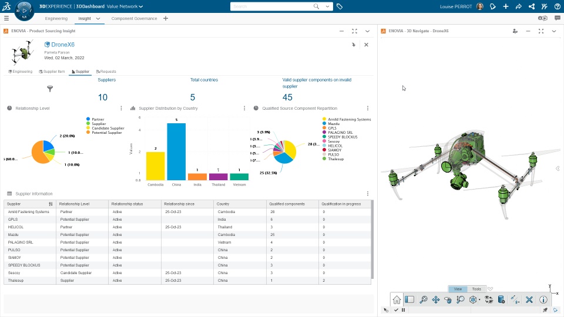
Task: Open the Insight tab dropdown chevron
Action: [x=98, y=18]
